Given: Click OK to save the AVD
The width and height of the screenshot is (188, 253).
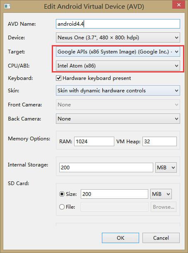Looking at the screenshot, I should tap(121, 238).
